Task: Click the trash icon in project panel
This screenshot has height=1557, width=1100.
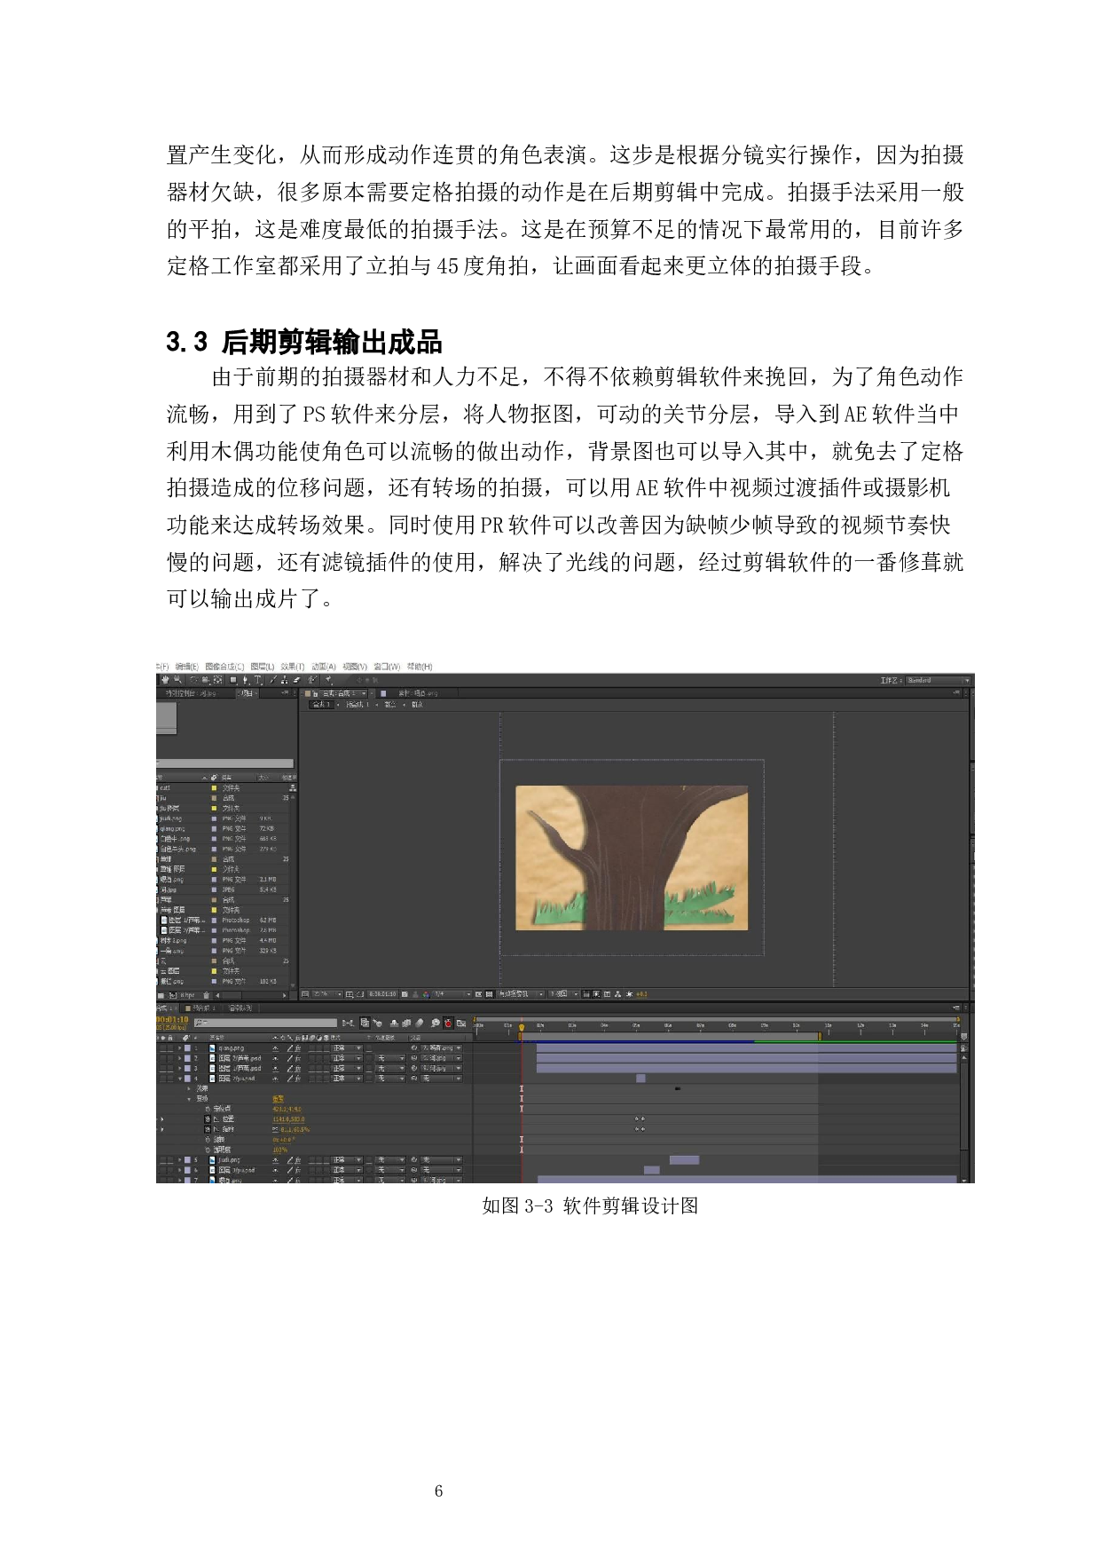Action: point(208,995)
